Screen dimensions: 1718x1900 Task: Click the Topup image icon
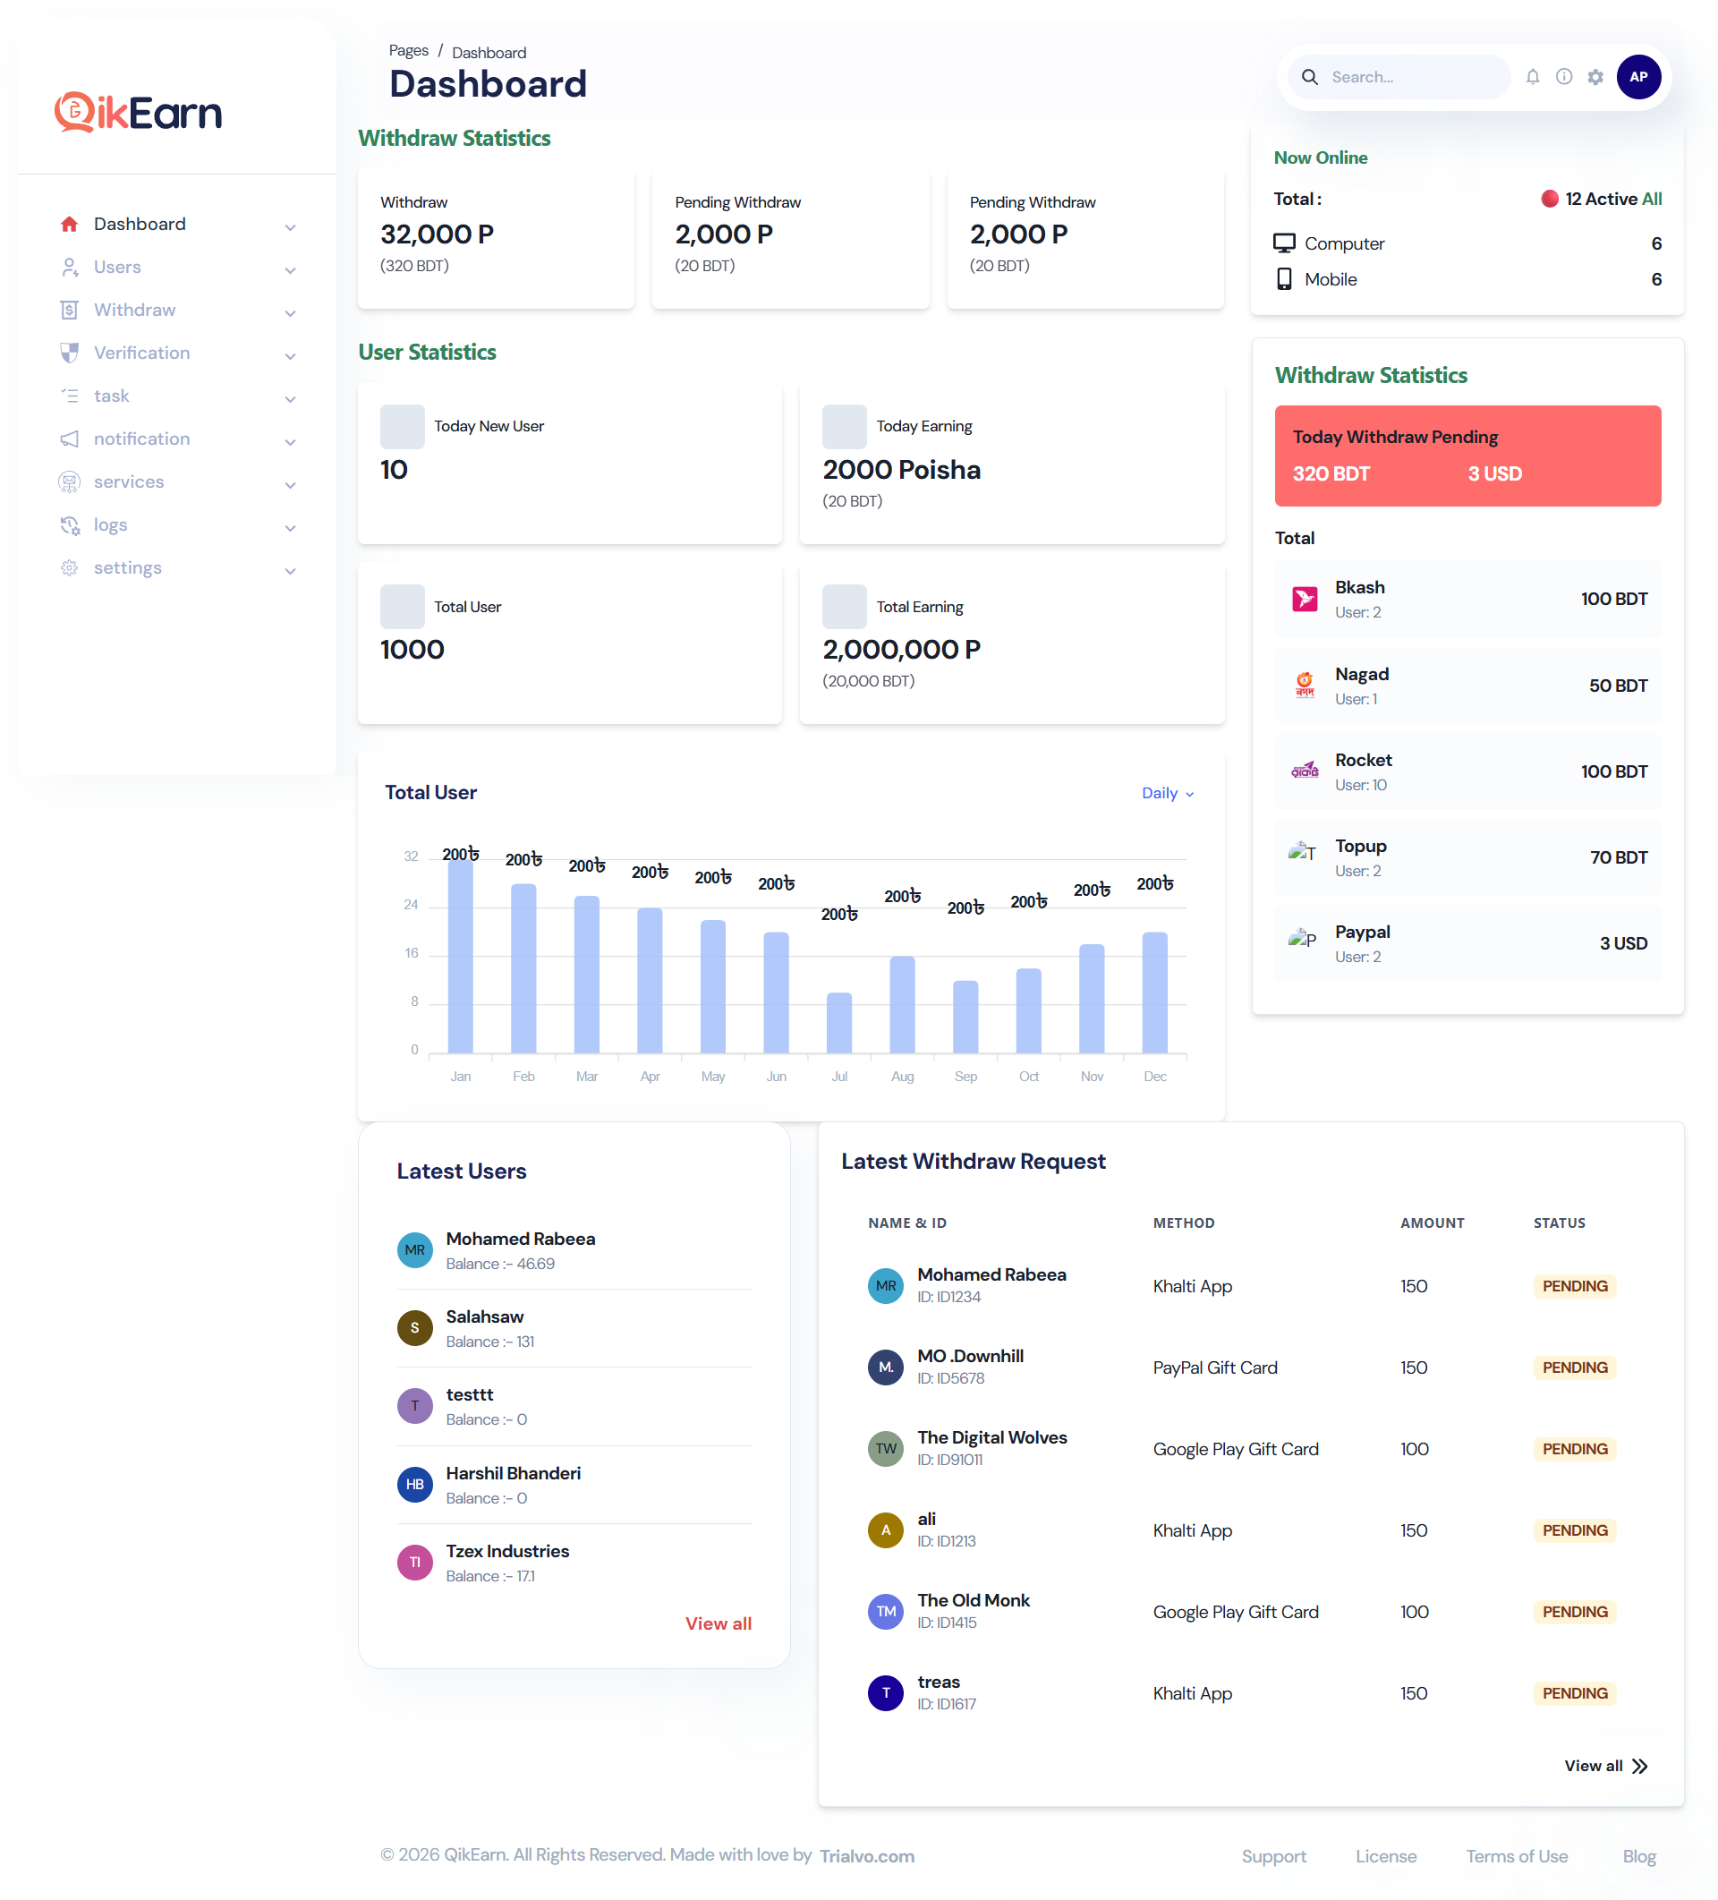coord(1303,853)
